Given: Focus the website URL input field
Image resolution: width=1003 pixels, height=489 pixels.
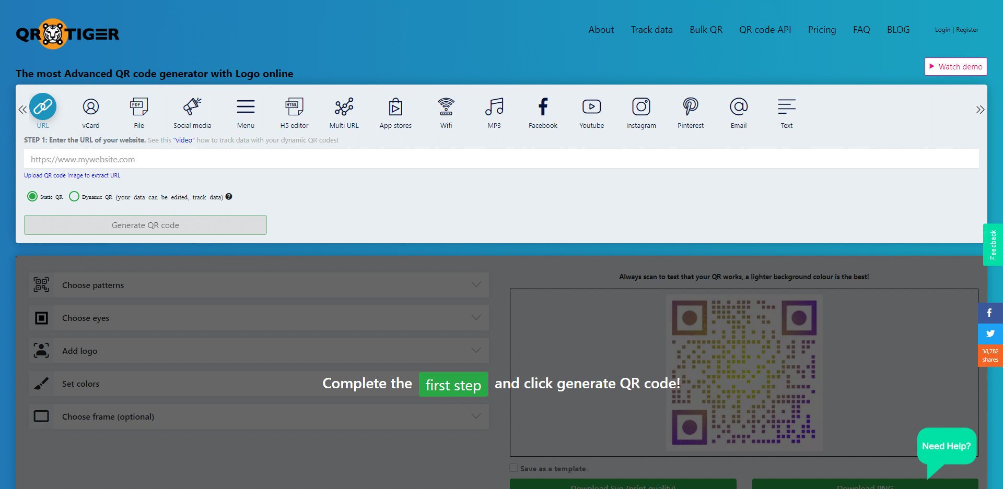Looking at the screenshot, I should pos(501,159).
